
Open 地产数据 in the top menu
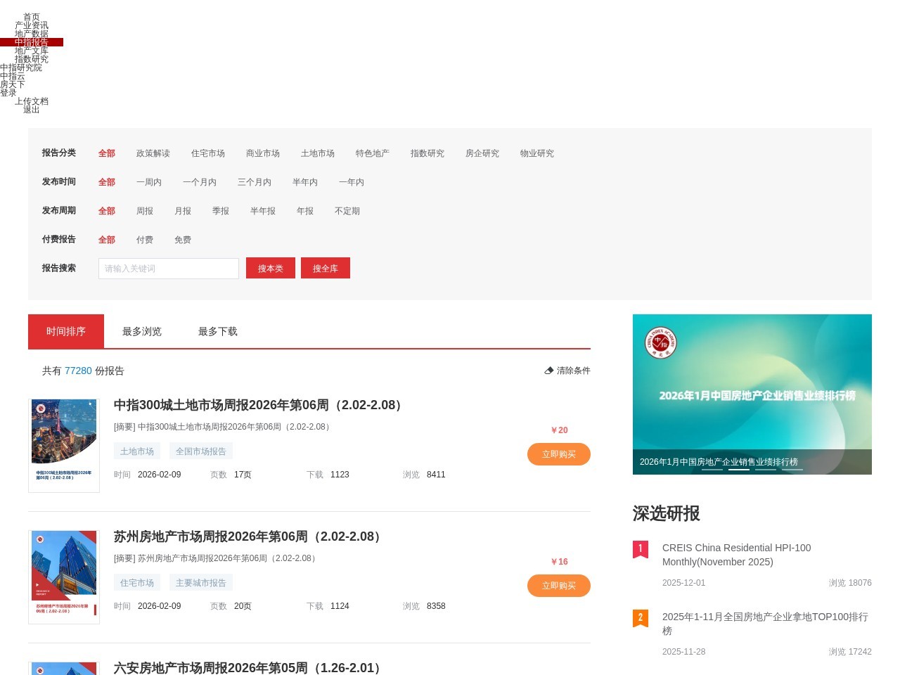(32, 34)
